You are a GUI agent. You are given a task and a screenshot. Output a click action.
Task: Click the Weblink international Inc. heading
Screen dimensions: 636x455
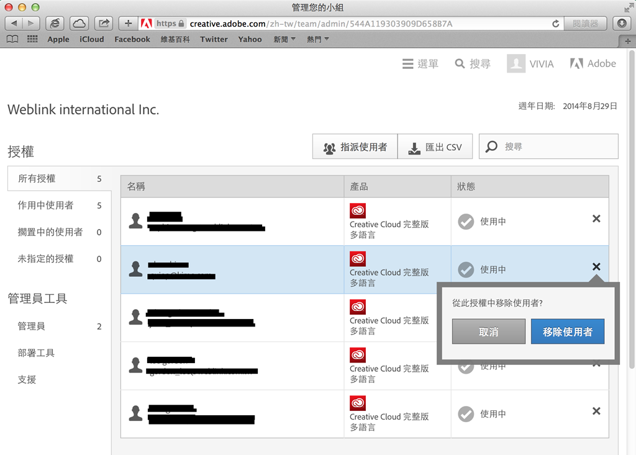pyautogui.click(x=83, y=109)
